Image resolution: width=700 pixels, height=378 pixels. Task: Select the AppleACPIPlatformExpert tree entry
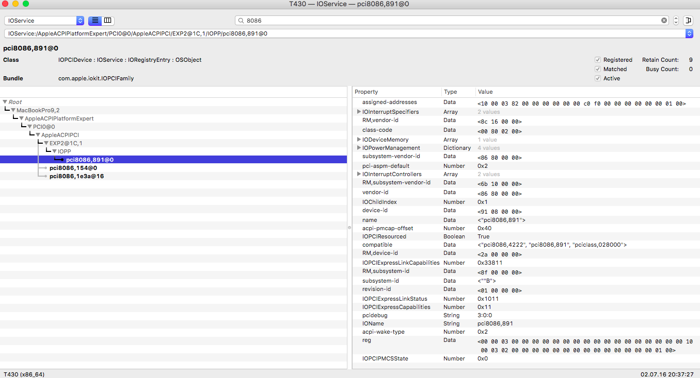pyautogui.click(x=59, y=118)
